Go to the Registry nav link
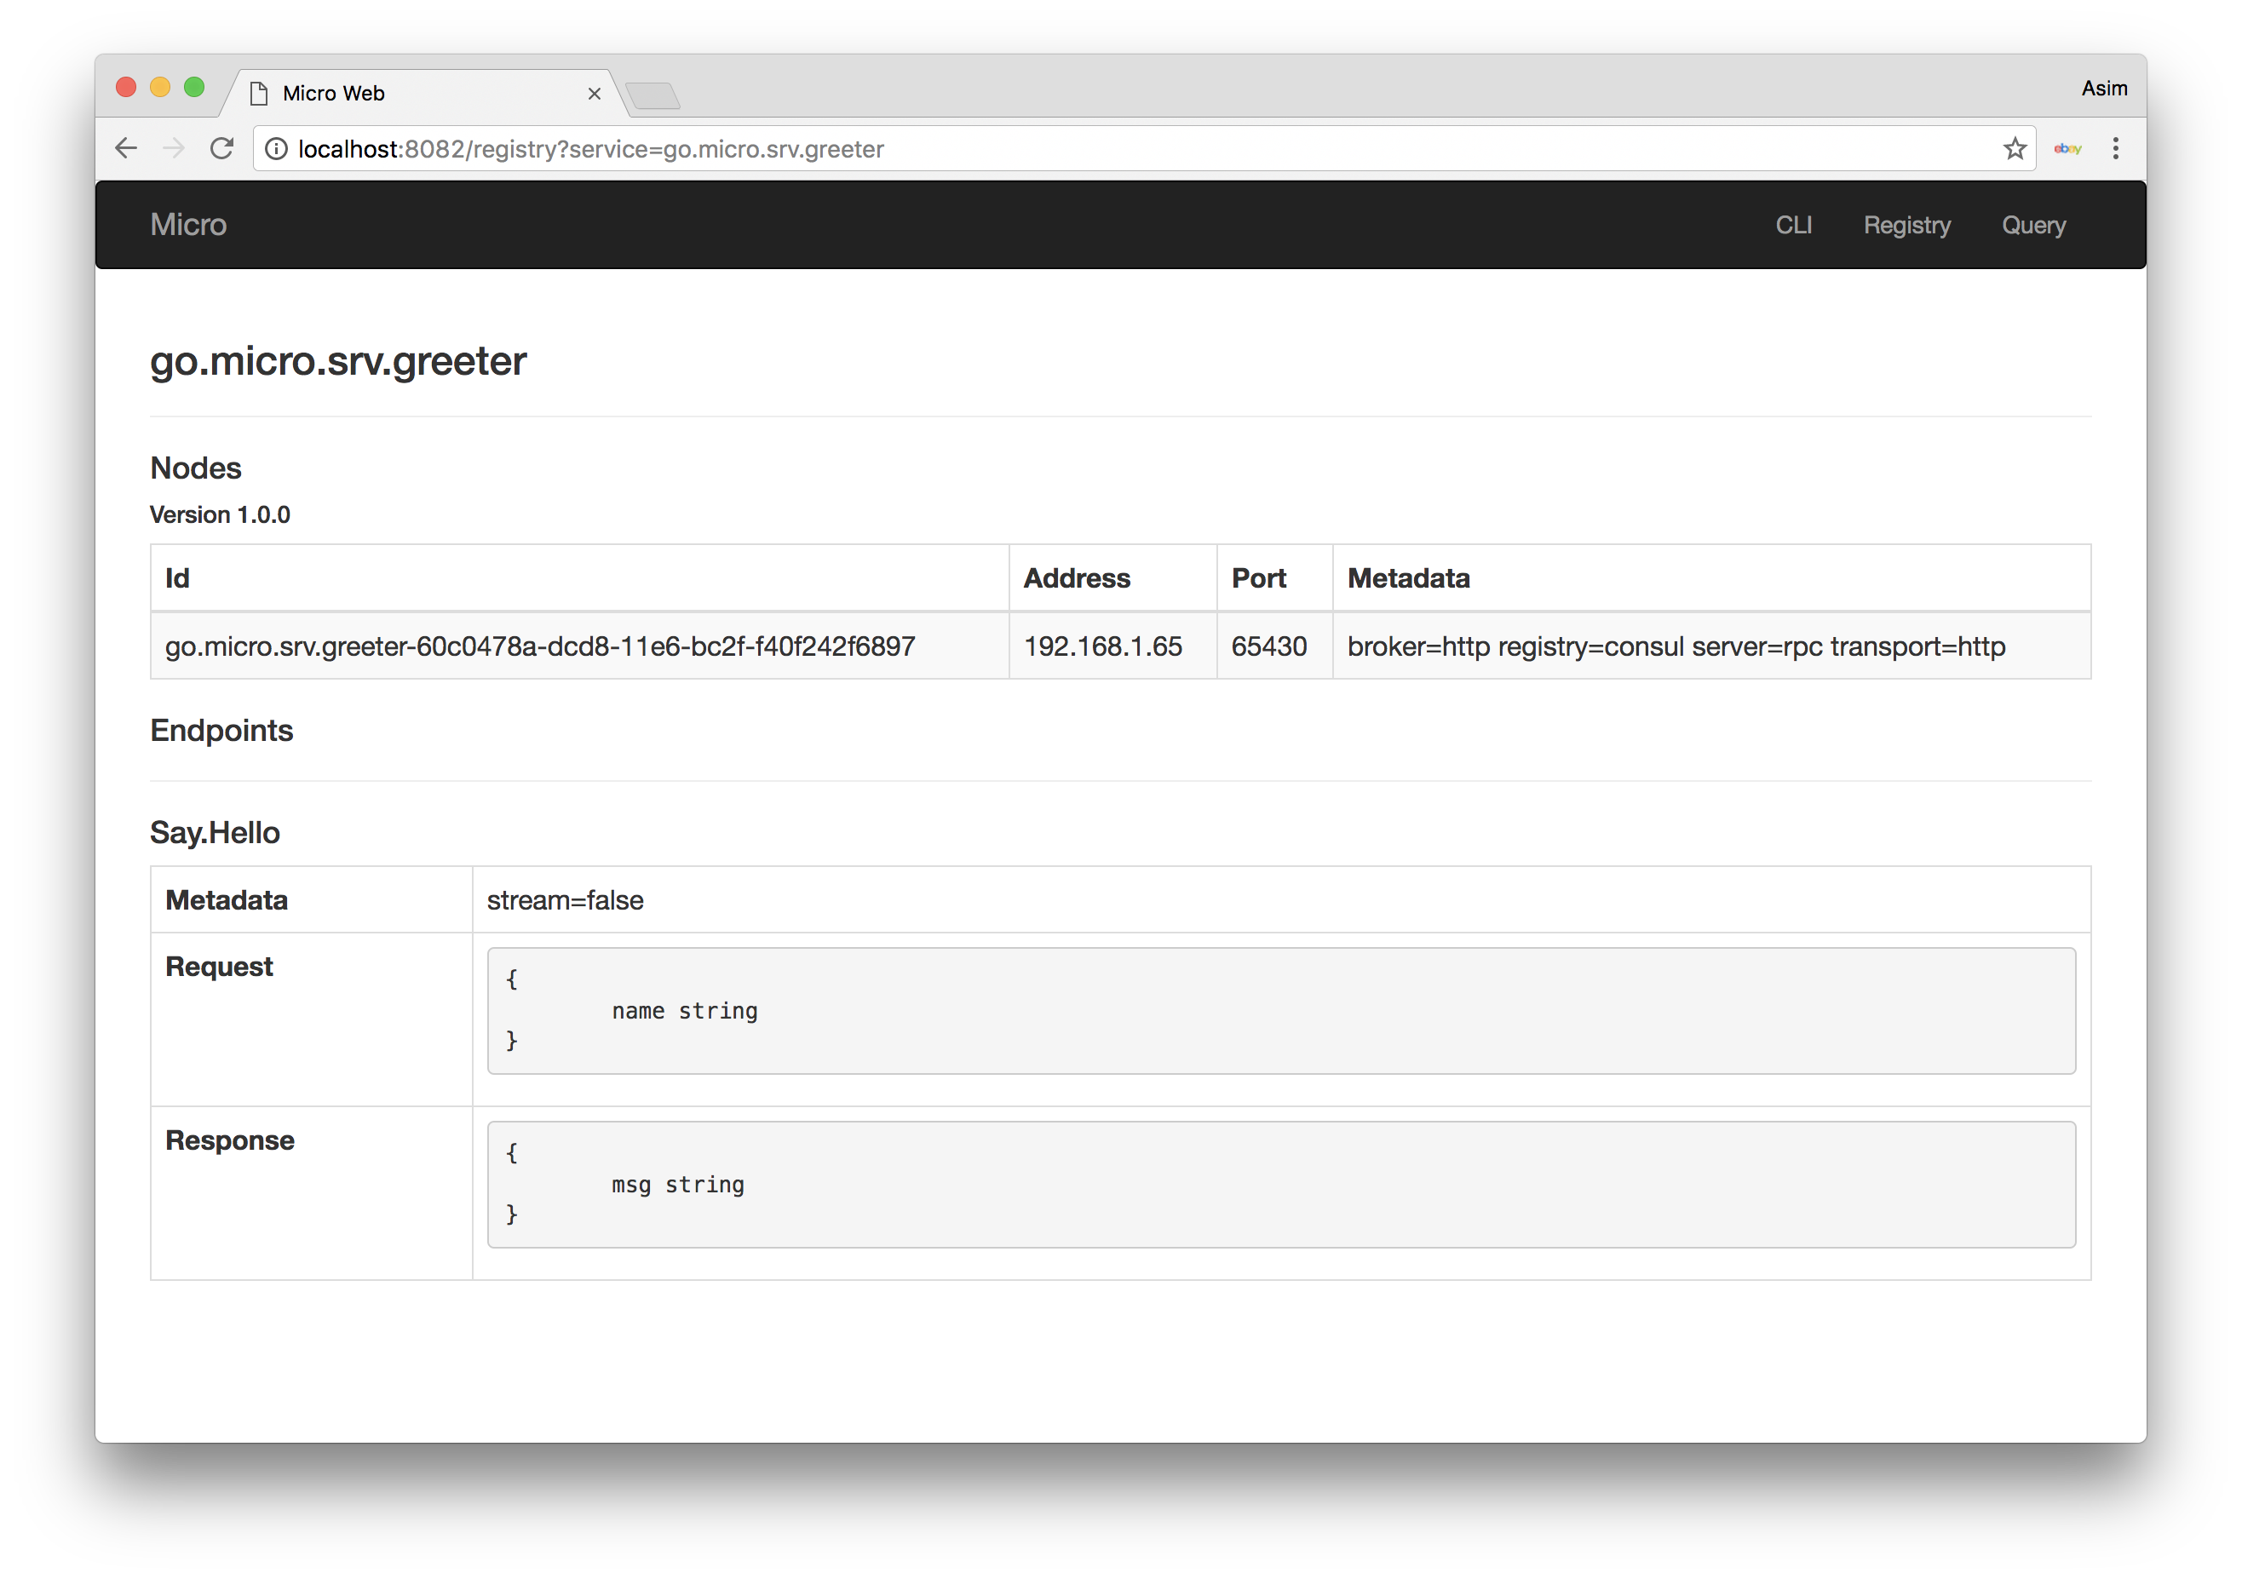Screen dimensions: 2242x1579 pos(1906,226)
